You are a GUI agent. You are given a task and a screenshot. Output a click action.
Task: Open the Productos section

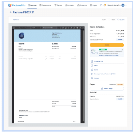pyautogui.click(x=82, y=5)
